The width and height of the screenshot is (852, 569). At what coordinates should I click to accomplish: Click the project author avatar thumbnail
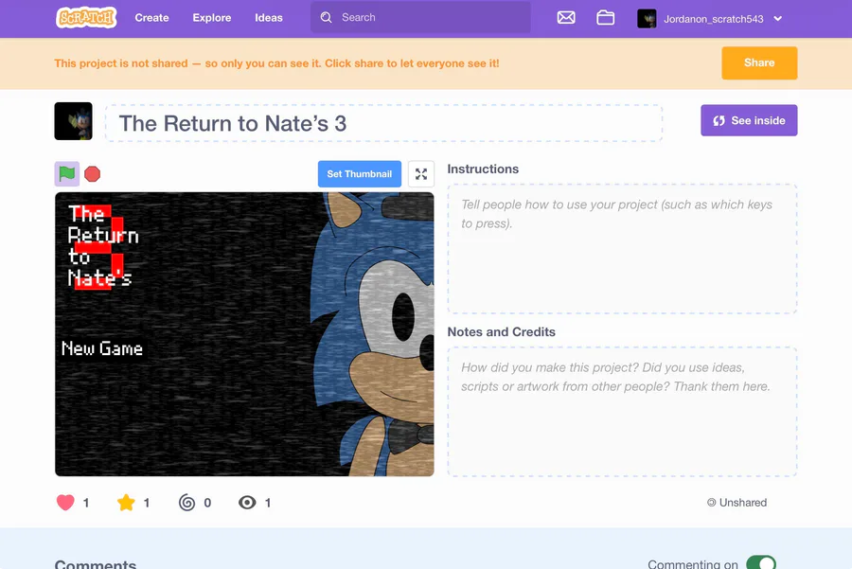73,121
